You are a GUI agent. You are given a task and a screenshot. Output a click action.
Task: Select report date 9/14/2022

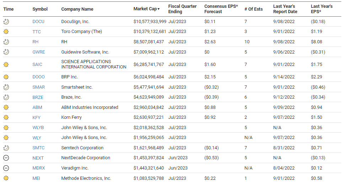pos(284,77)
